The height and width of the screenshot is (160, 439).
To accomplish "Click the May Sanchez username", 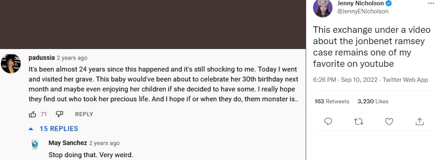I will (68, 143).
